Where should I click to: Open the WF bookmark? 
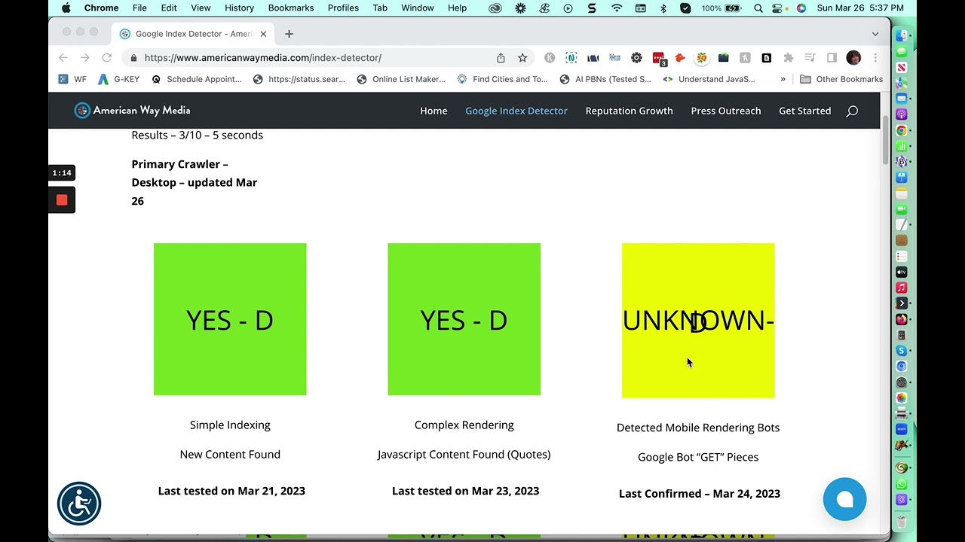coord(72,79)
